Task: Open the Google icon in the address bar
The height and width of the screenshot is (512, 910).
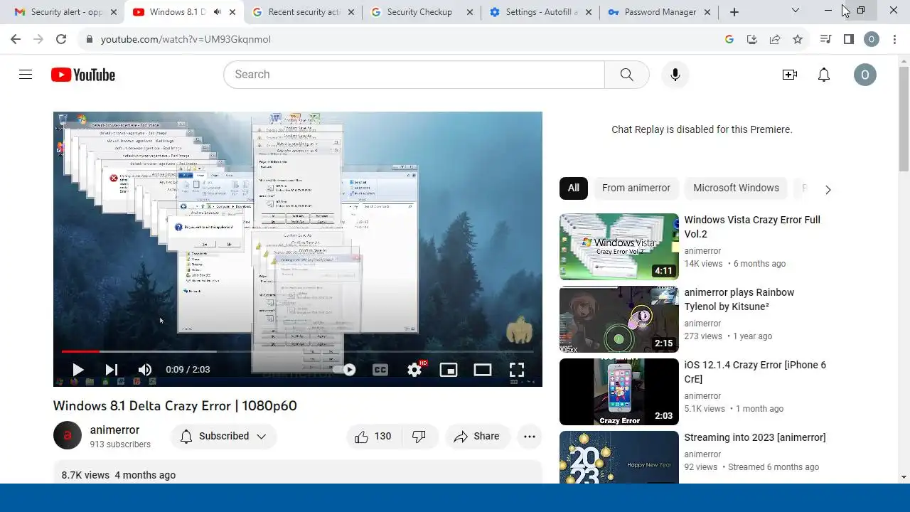Action: (729, 39)
